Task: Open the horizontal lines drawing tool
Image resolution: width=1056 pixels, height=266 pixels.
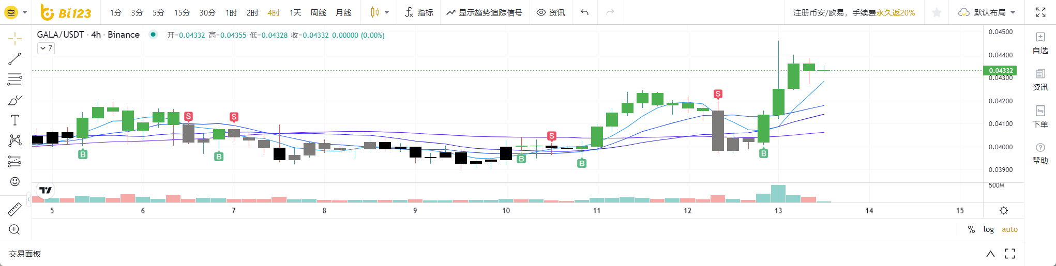Action: pyautogui.click(x=15, y=79)
